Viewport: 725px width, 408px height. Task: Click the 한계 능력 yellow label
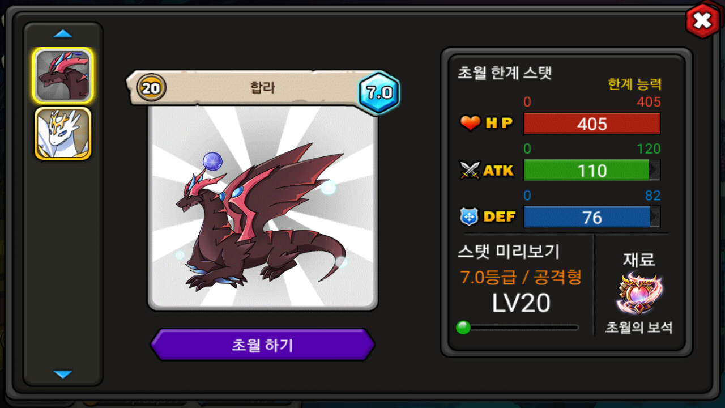(x=634, y=84)
